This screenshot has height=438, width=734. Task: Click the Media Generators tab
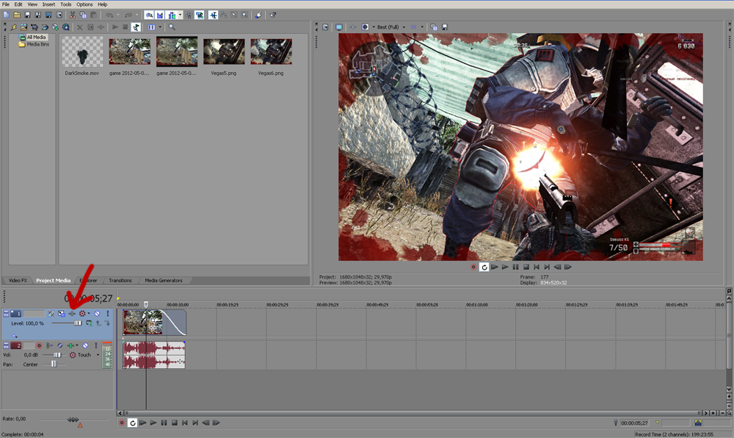click(x=163, y=281)
